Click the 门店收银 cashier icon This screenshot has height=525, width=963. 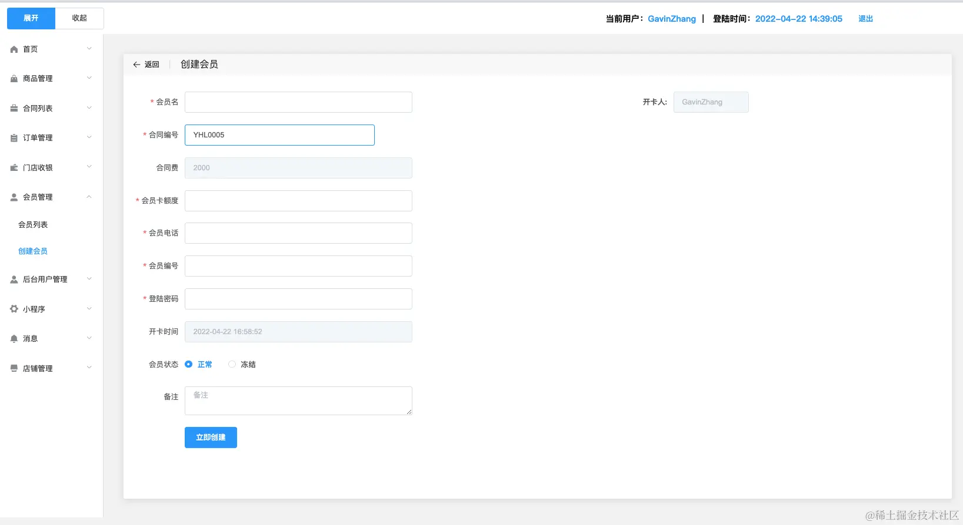14,167
